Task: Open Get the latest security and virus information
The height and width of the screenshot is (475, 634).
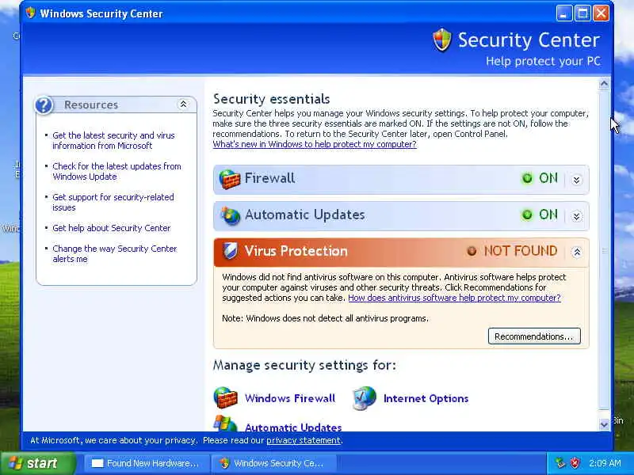Action: pos(113,141)
